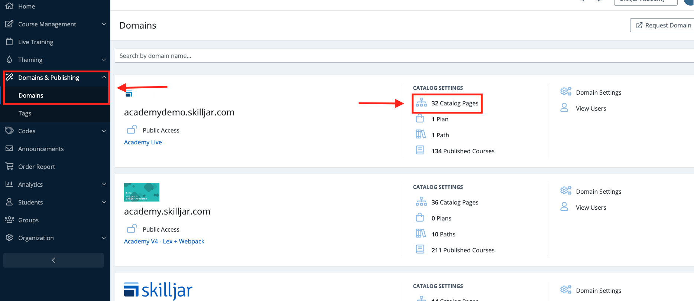694x301 pixels.
Task: Open 32 Catalog Pages link
Action: coord(455,103)
